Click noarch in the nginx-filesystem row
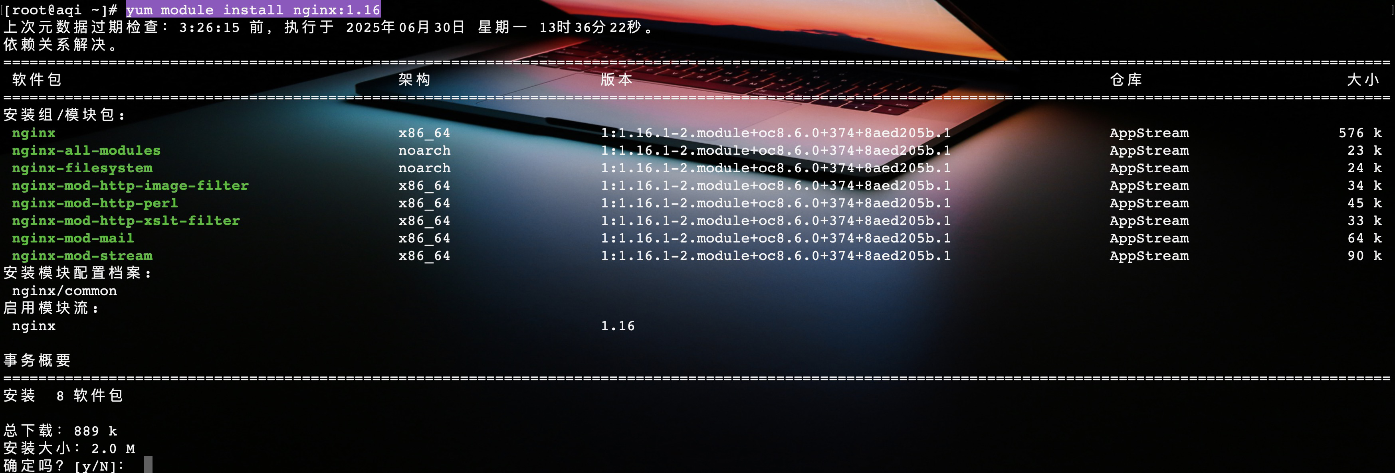The width and height of the screenshot is (1395, 473). pyautogui.click(x=424, y=168)
